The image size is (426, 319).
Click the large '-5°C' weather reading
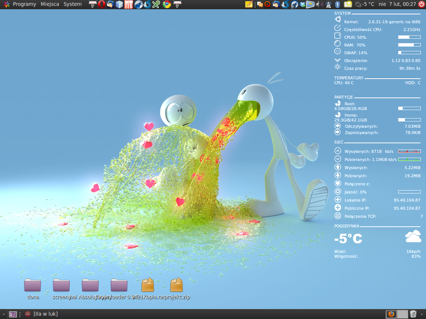348,239
